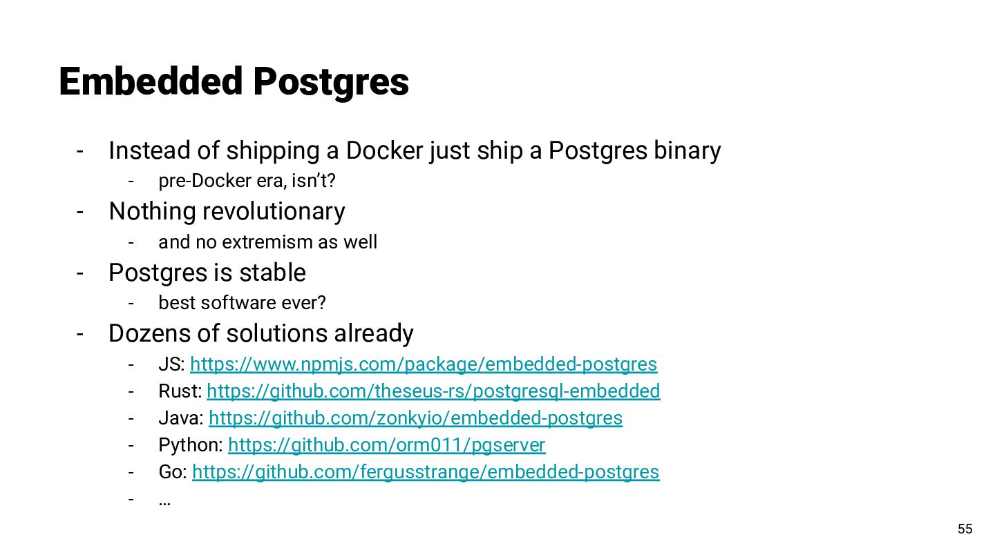Click the 'Python:' label before the link
The height and width of the screenshot is (559, 995).
(191, 445)
